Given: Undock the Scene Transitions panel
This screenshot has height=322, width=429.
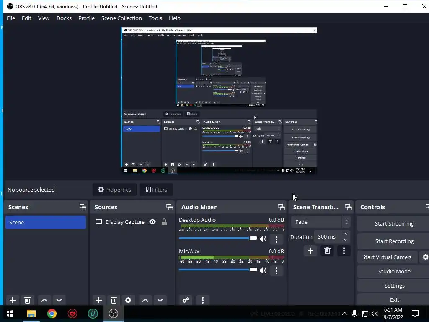Looking at the screenshot, I should (x=348, y=207).
